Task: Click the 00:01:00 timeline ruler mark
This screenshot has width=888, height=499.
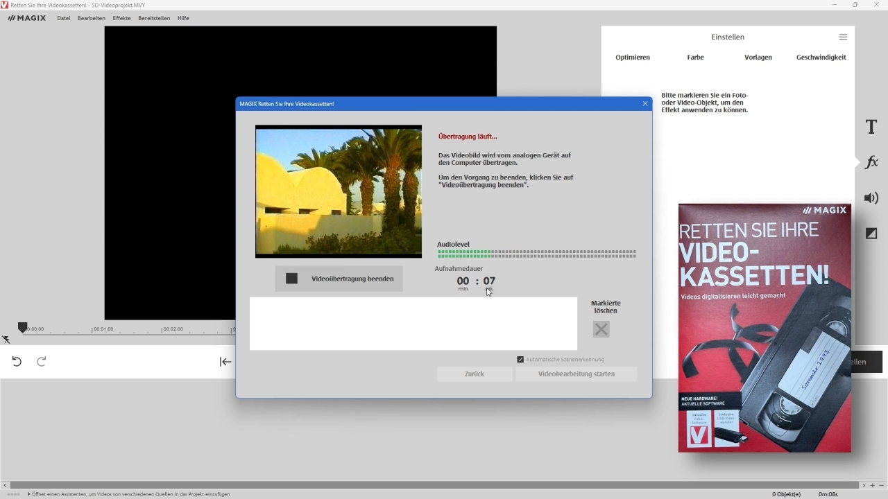Action: tap(103, 329)
